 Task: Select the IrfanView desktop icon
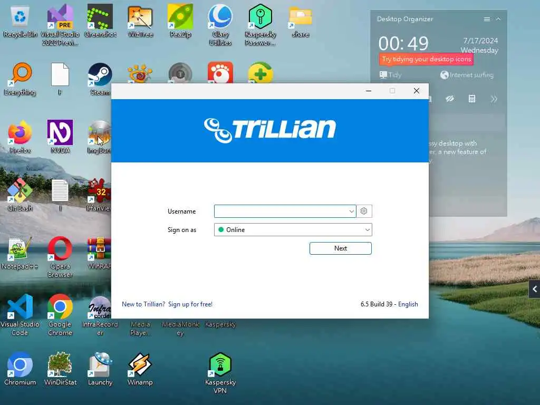99,195
